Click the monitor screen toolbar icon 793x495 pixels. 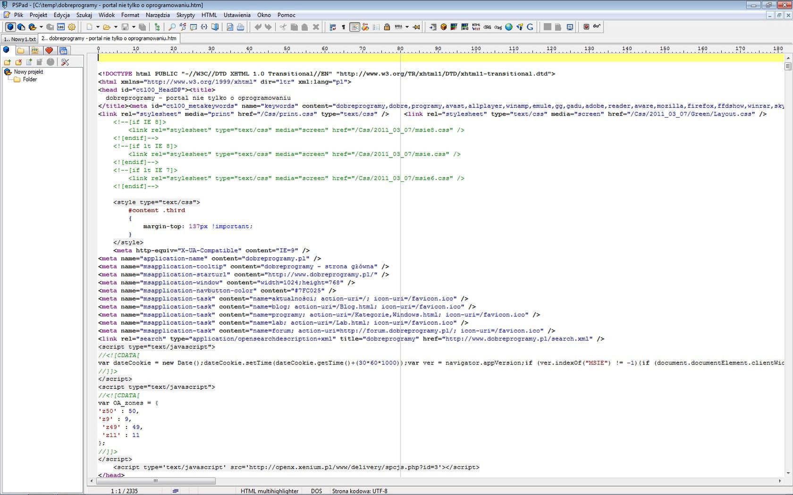570,27
